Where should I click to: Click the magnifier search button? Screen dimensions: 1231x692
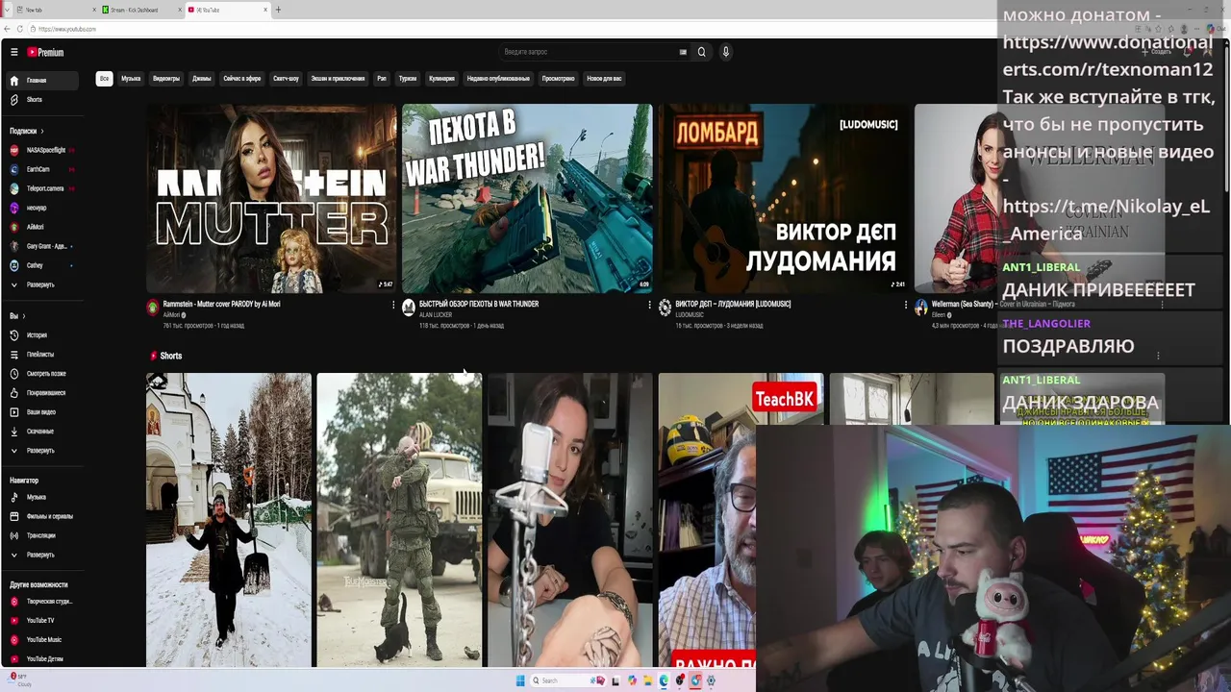coord(701,52)
